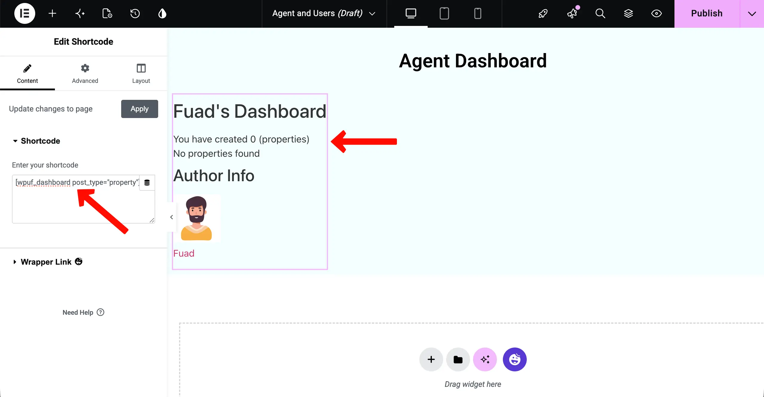The image size is (764, 397).
Task: Switch to tablet preview mode
Action: [x=444, y=13]
